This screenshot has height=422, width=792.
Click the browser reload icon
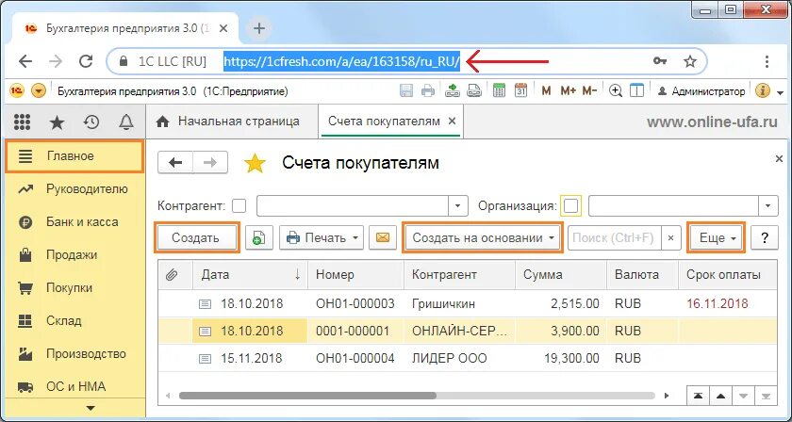(86, 61)
